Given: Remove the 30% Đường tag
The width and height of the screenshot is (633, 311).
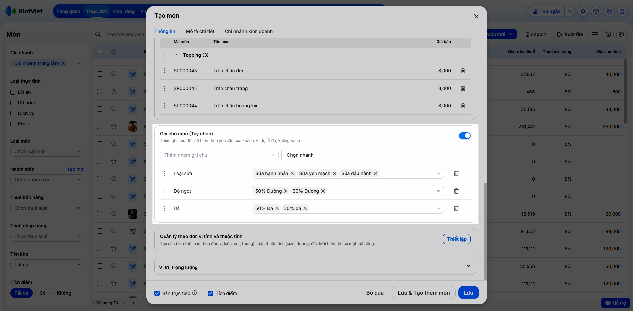Looking at the screenshot, I should tap(323, 191).
